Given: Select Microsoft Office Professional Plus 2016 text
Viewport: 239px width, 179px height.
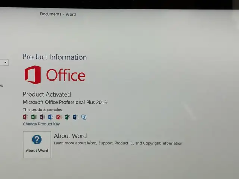Looking at the screenshot, I should click(65, 102).
